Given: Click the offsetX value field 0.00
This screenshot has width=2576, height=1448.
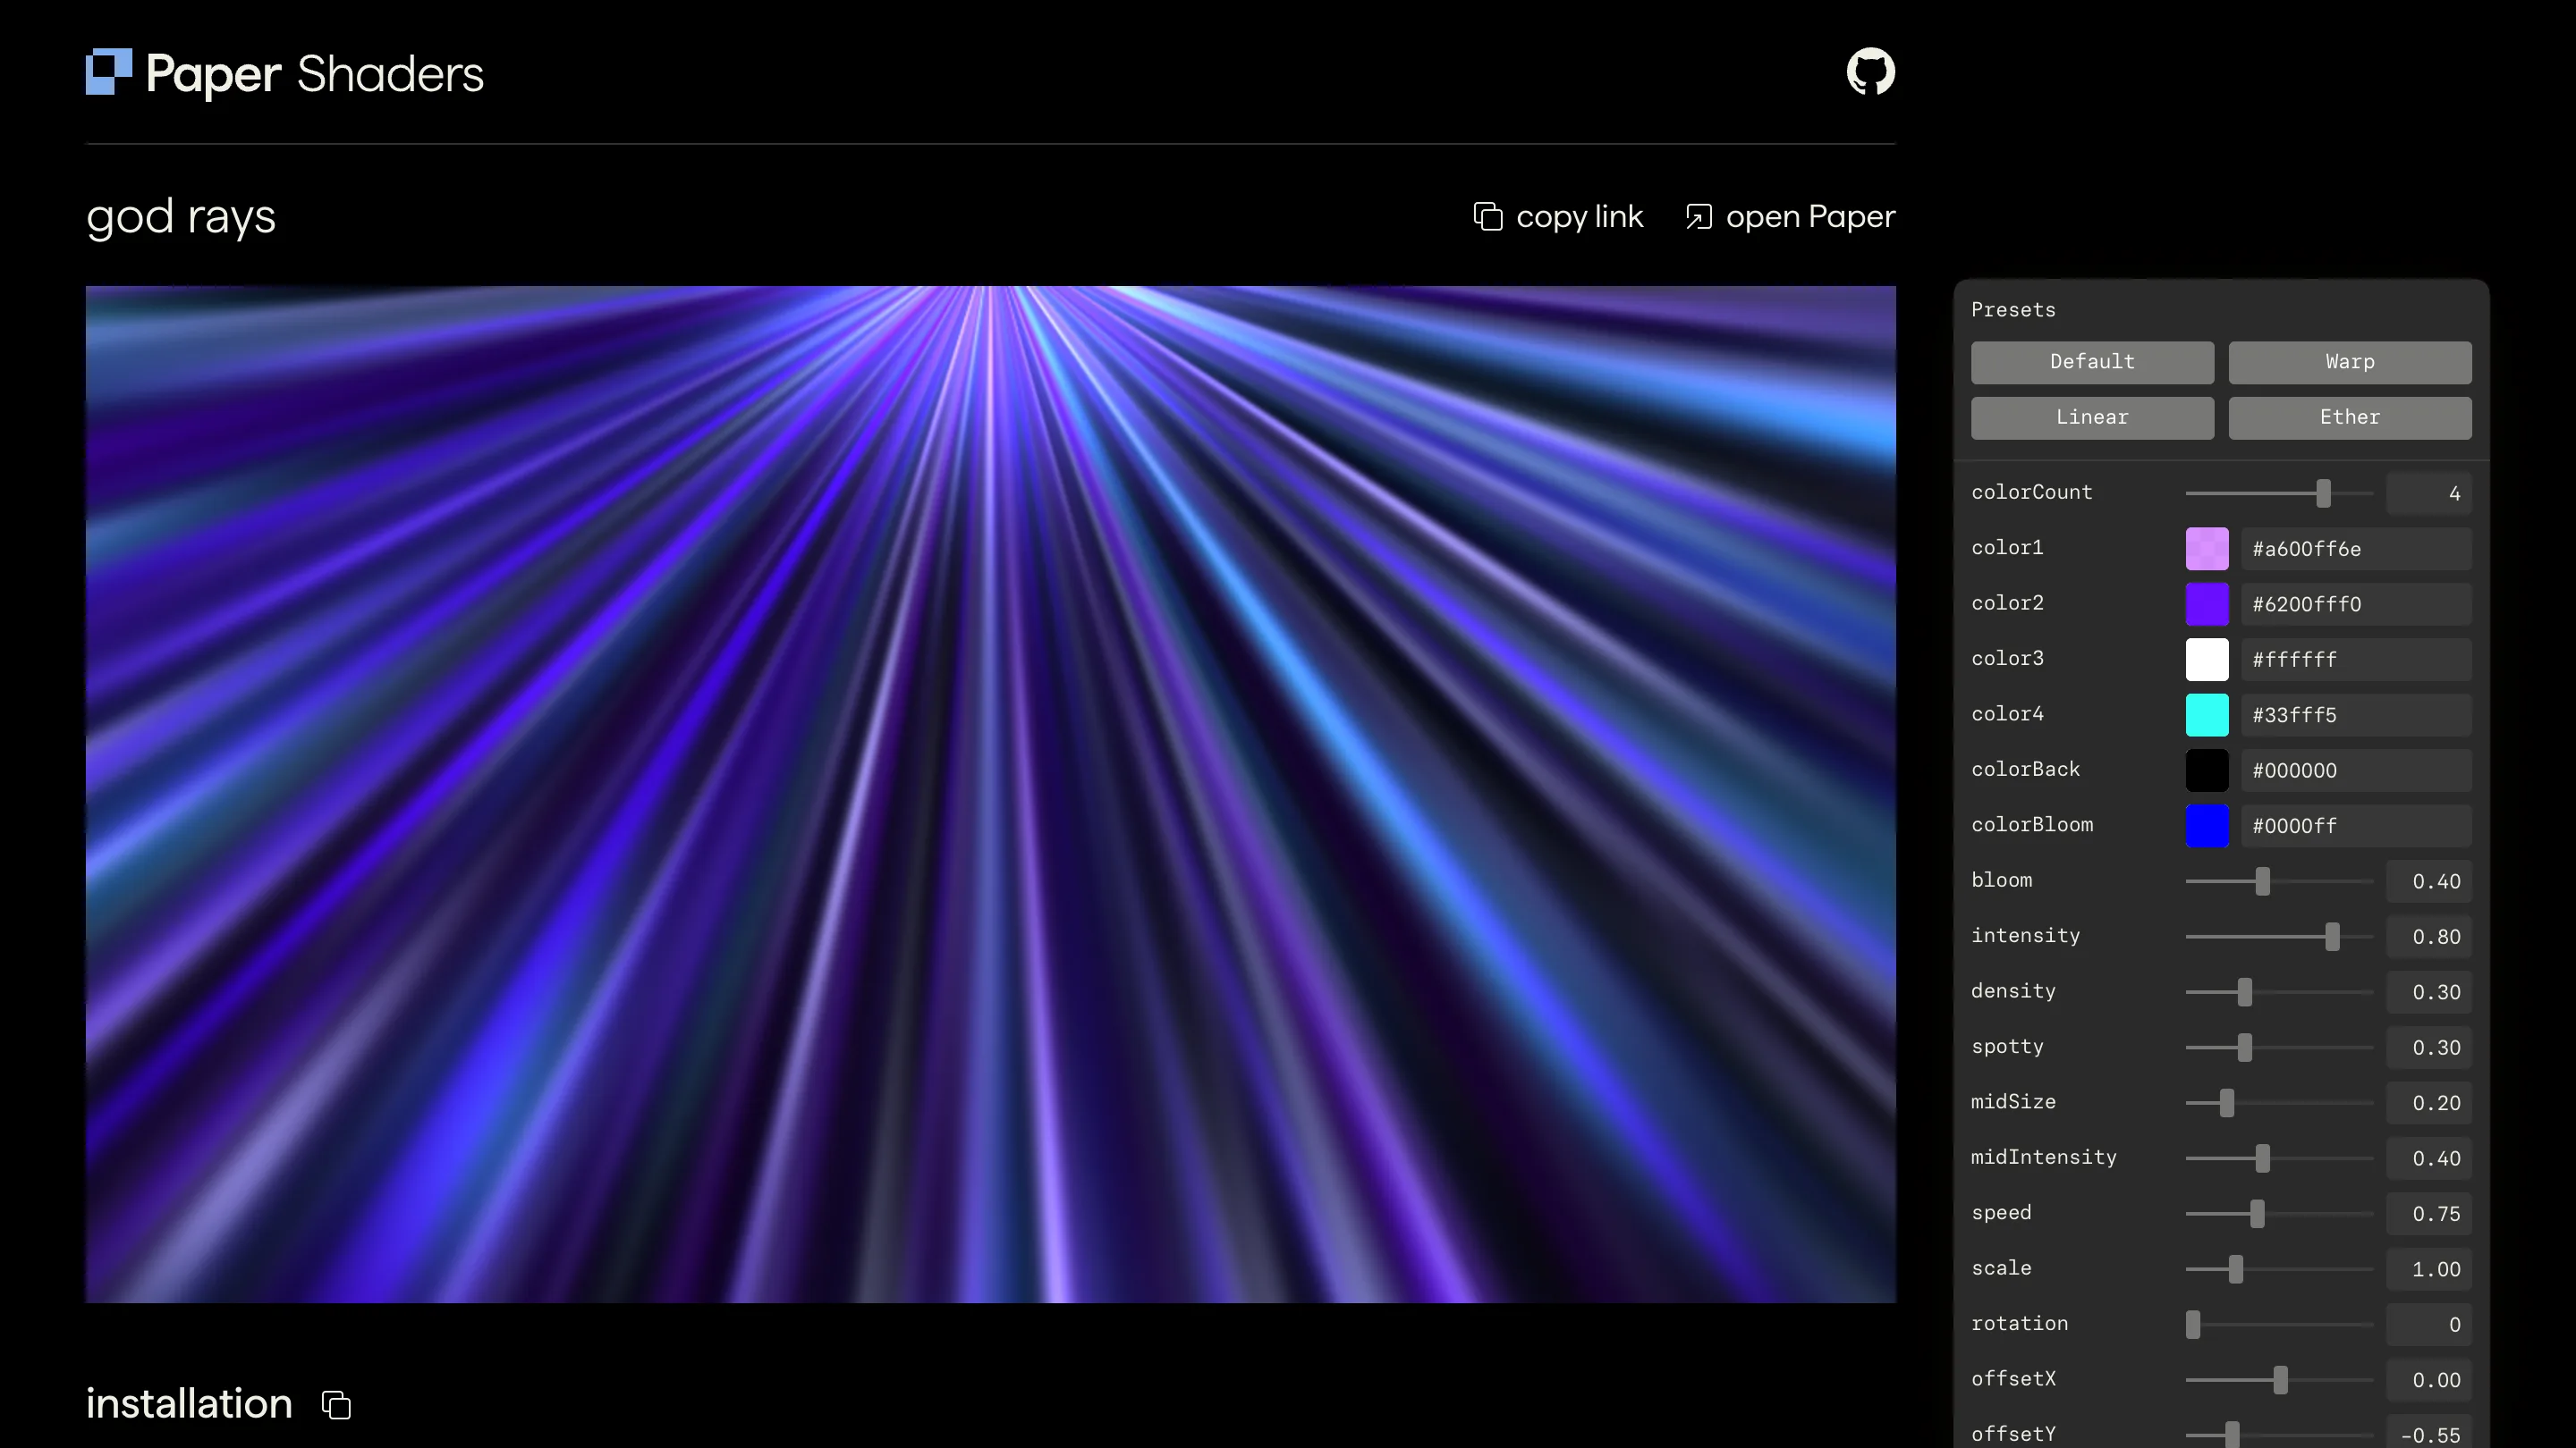Looking at the screenshot, I should point(2429,1380).
